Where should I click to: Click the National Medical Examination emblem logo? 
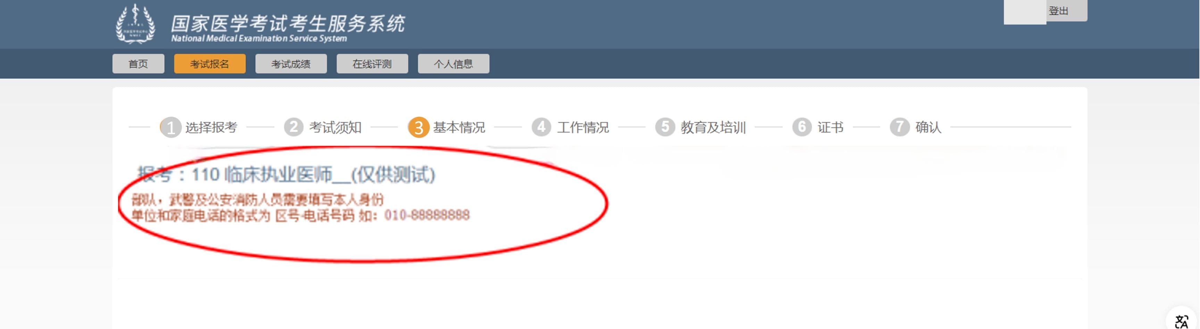tap(135, 24)
